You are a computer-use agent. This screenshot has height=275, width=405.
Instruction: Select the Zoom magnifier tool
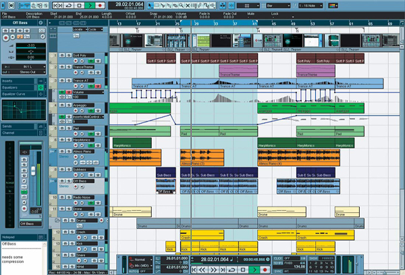point(182,5)
